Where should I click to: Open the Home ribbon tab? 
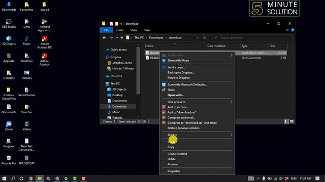pos(120,30)
